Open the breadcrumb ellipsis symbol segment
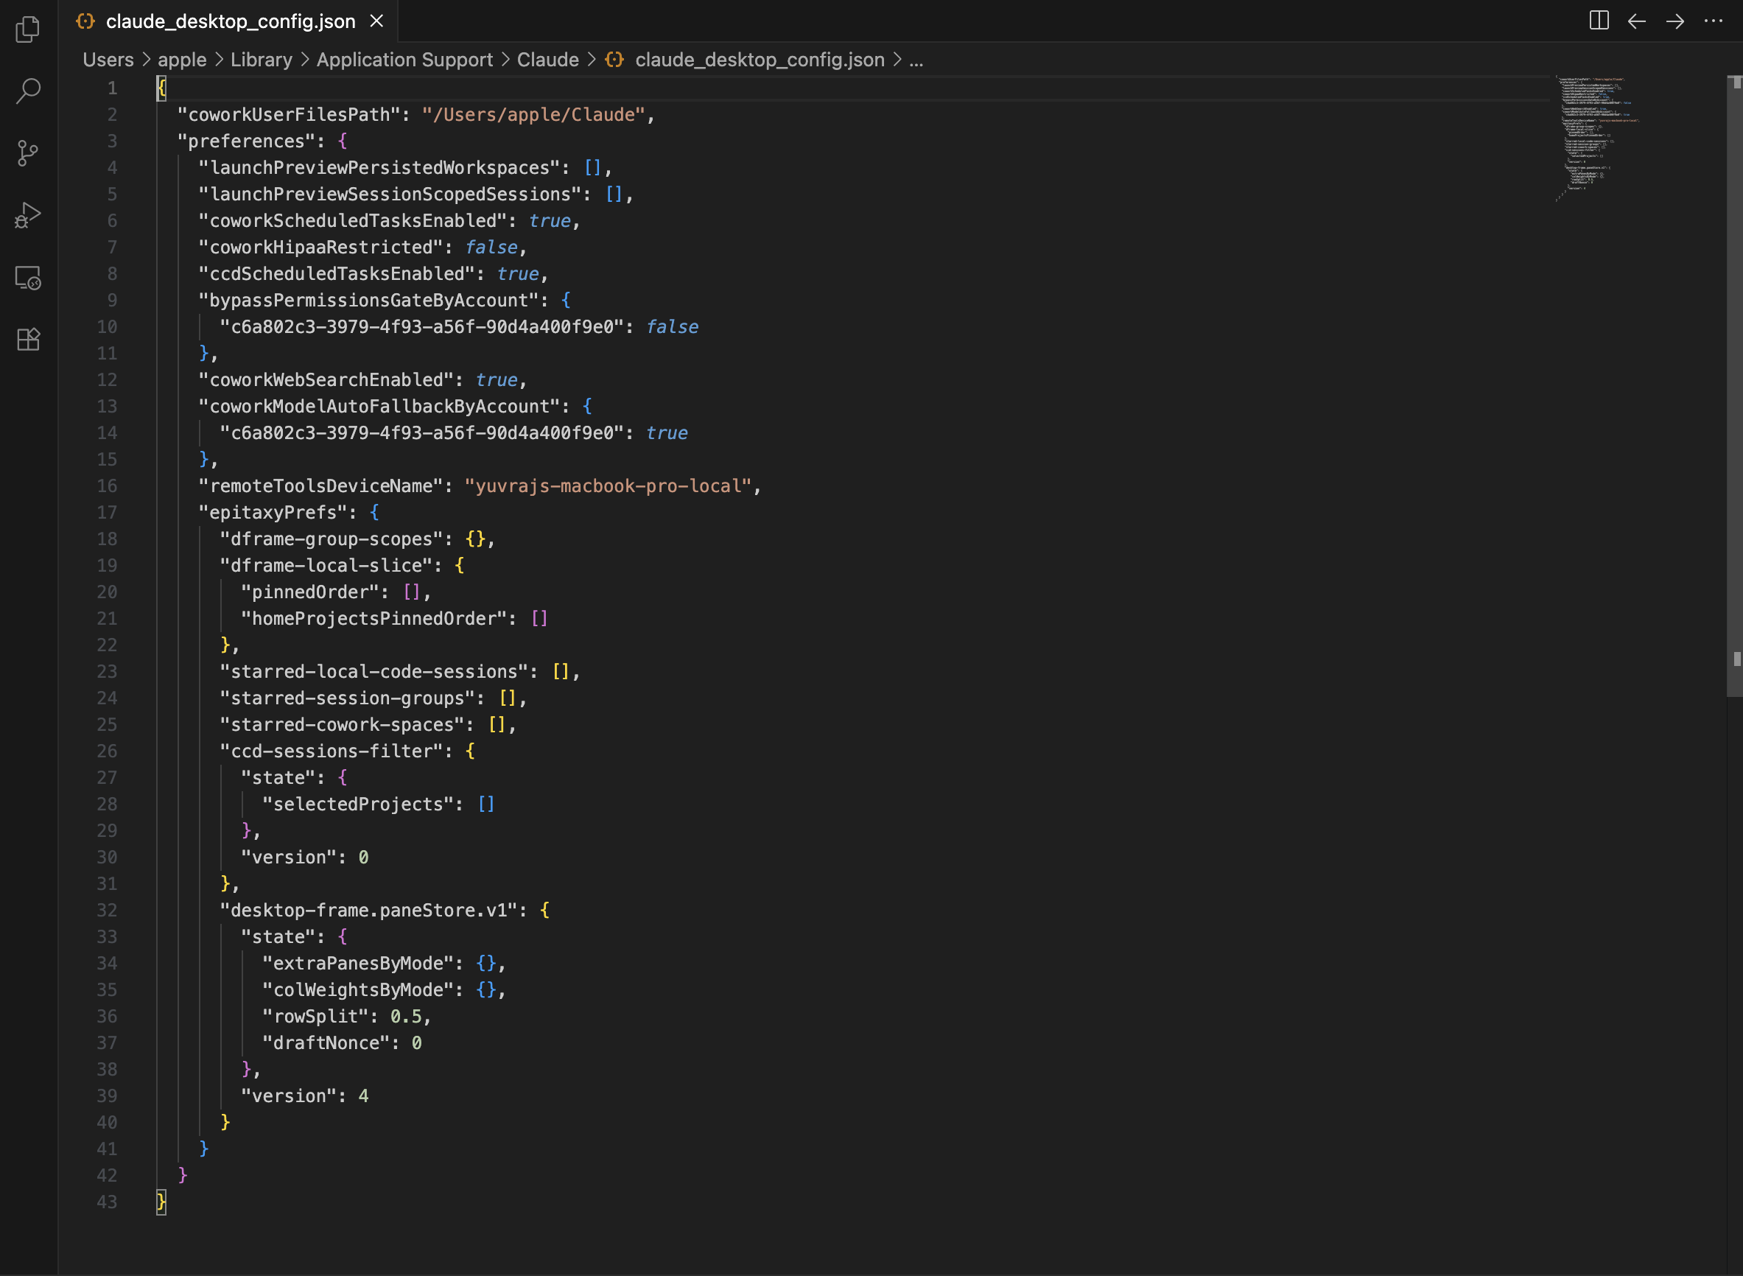The height and width of the screenshot is (1276, 1743). (x=916, y=60)
